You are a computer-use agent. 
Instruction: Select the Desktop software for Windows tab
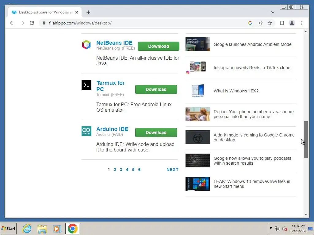[x=45, y=12]
